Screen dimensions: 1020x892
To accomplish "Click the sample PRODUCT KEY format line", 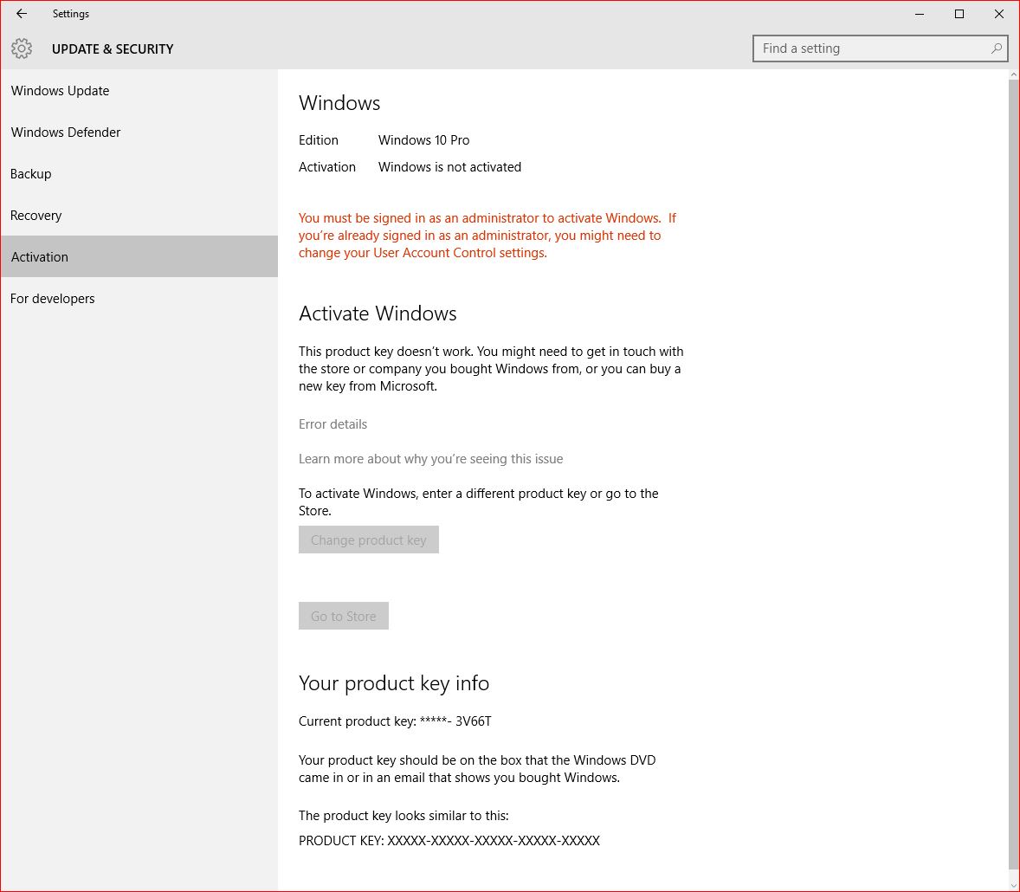I will 449,841.
